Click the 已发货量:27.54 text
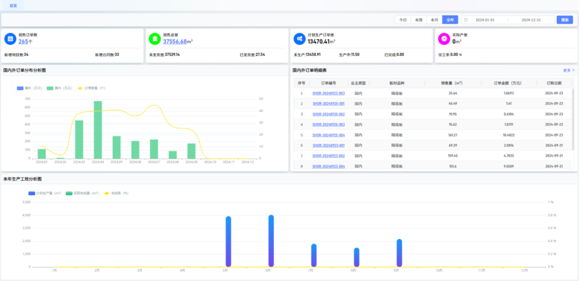 point(252,54)
